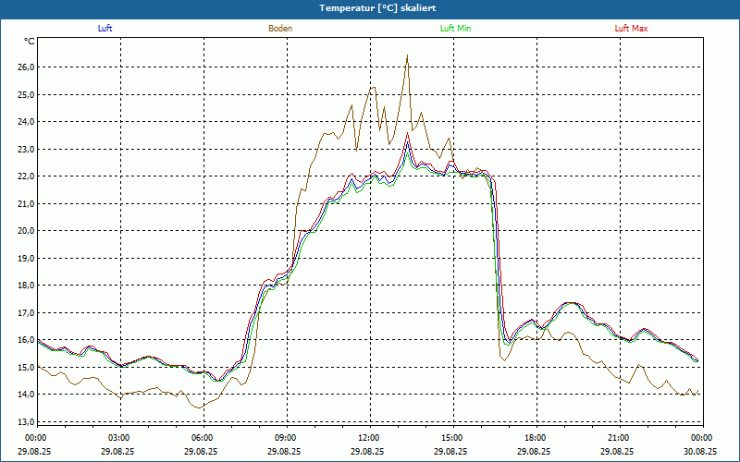Viewport: 740px width, 462px height.
Task: Select the 'Luft' legend label
Action: (x=105, y=29)
